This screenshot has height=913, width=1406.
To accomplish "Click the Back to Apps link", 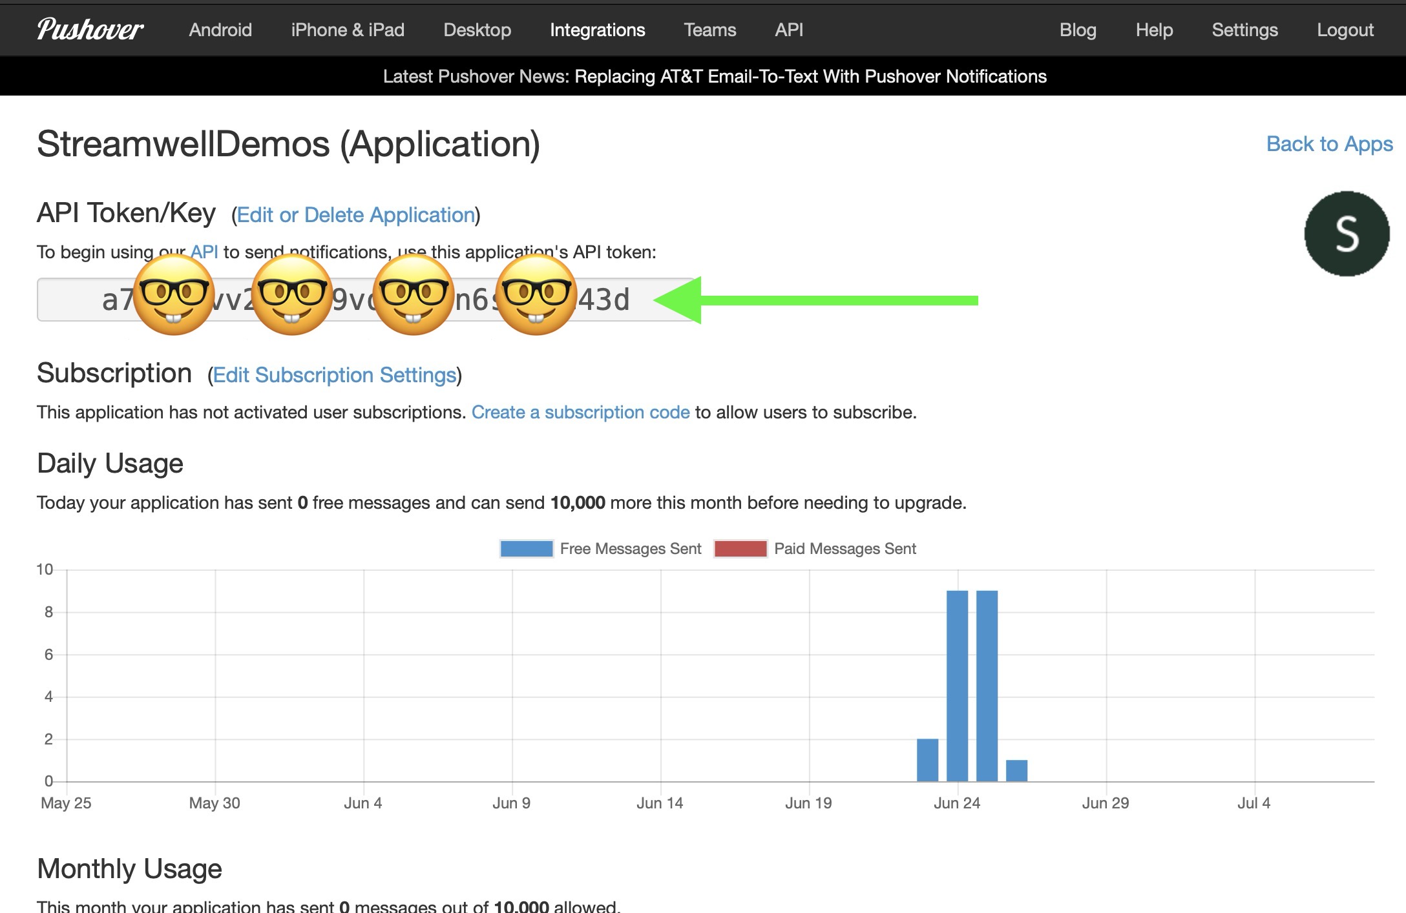I will (1329, 143).
